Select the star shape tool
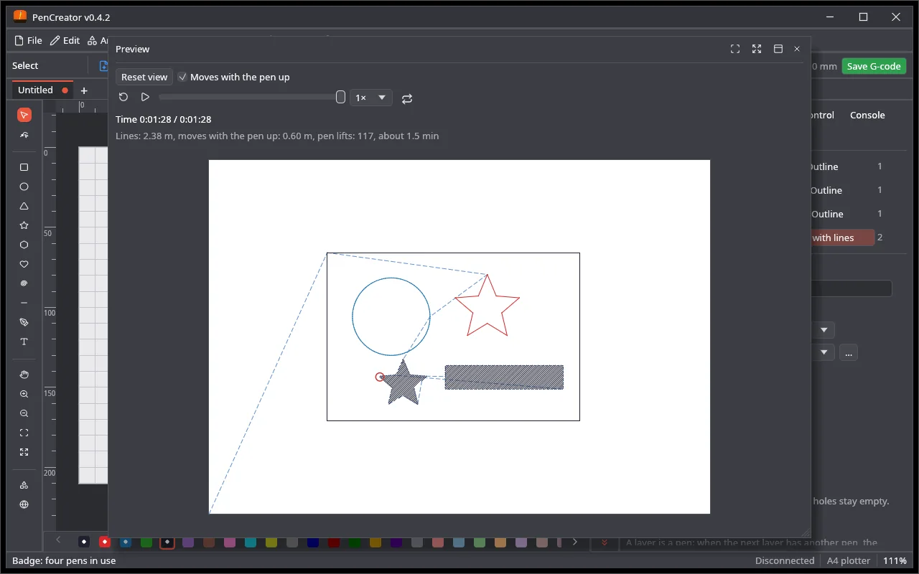Viewport: 919px width, 574px height. click(x=24, y=225)
